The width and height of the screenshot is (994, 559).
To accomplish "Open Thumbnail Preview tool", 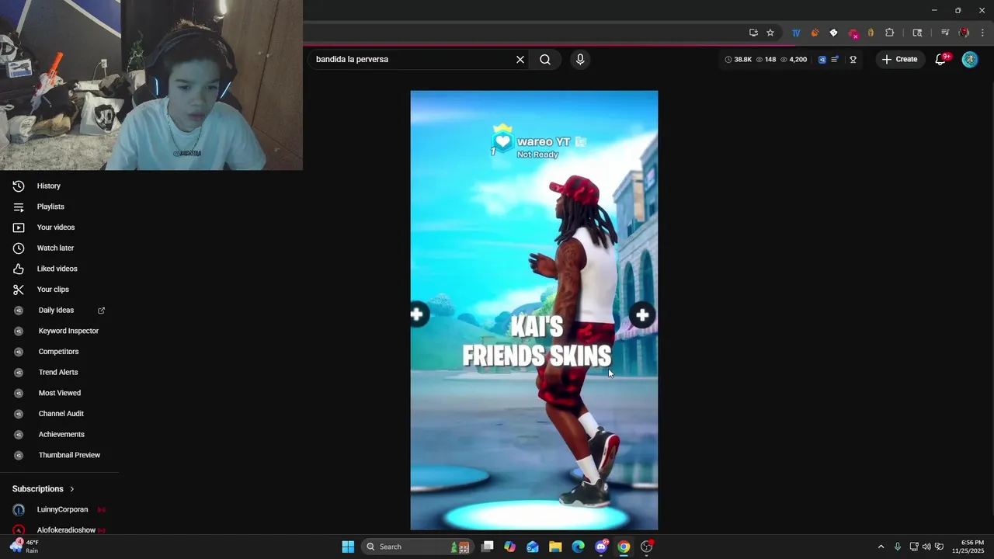I will pyautogui.click(x=69, y=455).
